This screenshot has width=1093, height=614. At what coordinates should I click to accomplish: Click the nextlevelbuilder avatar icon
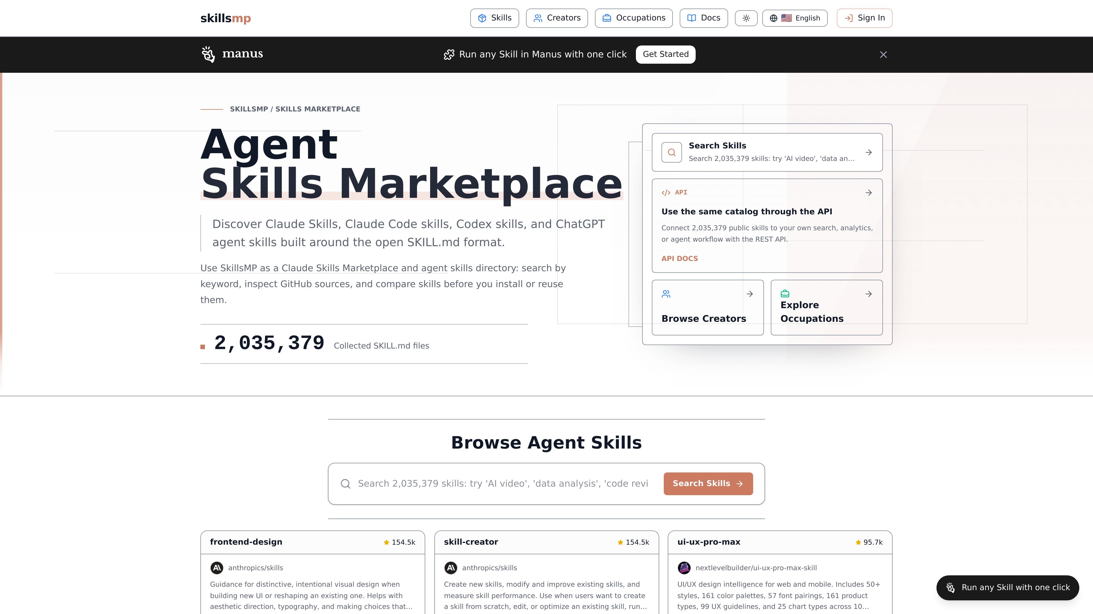[x=684, y=568]
